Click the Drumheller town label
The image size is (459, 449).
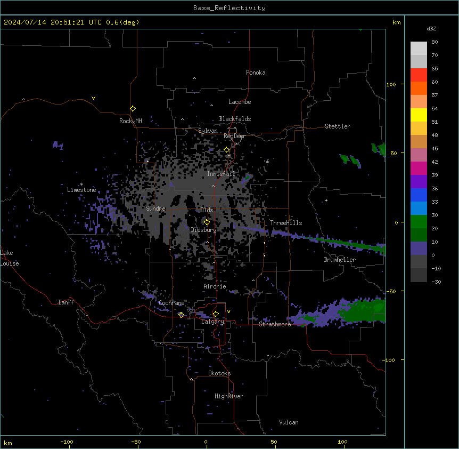[340, 260]
